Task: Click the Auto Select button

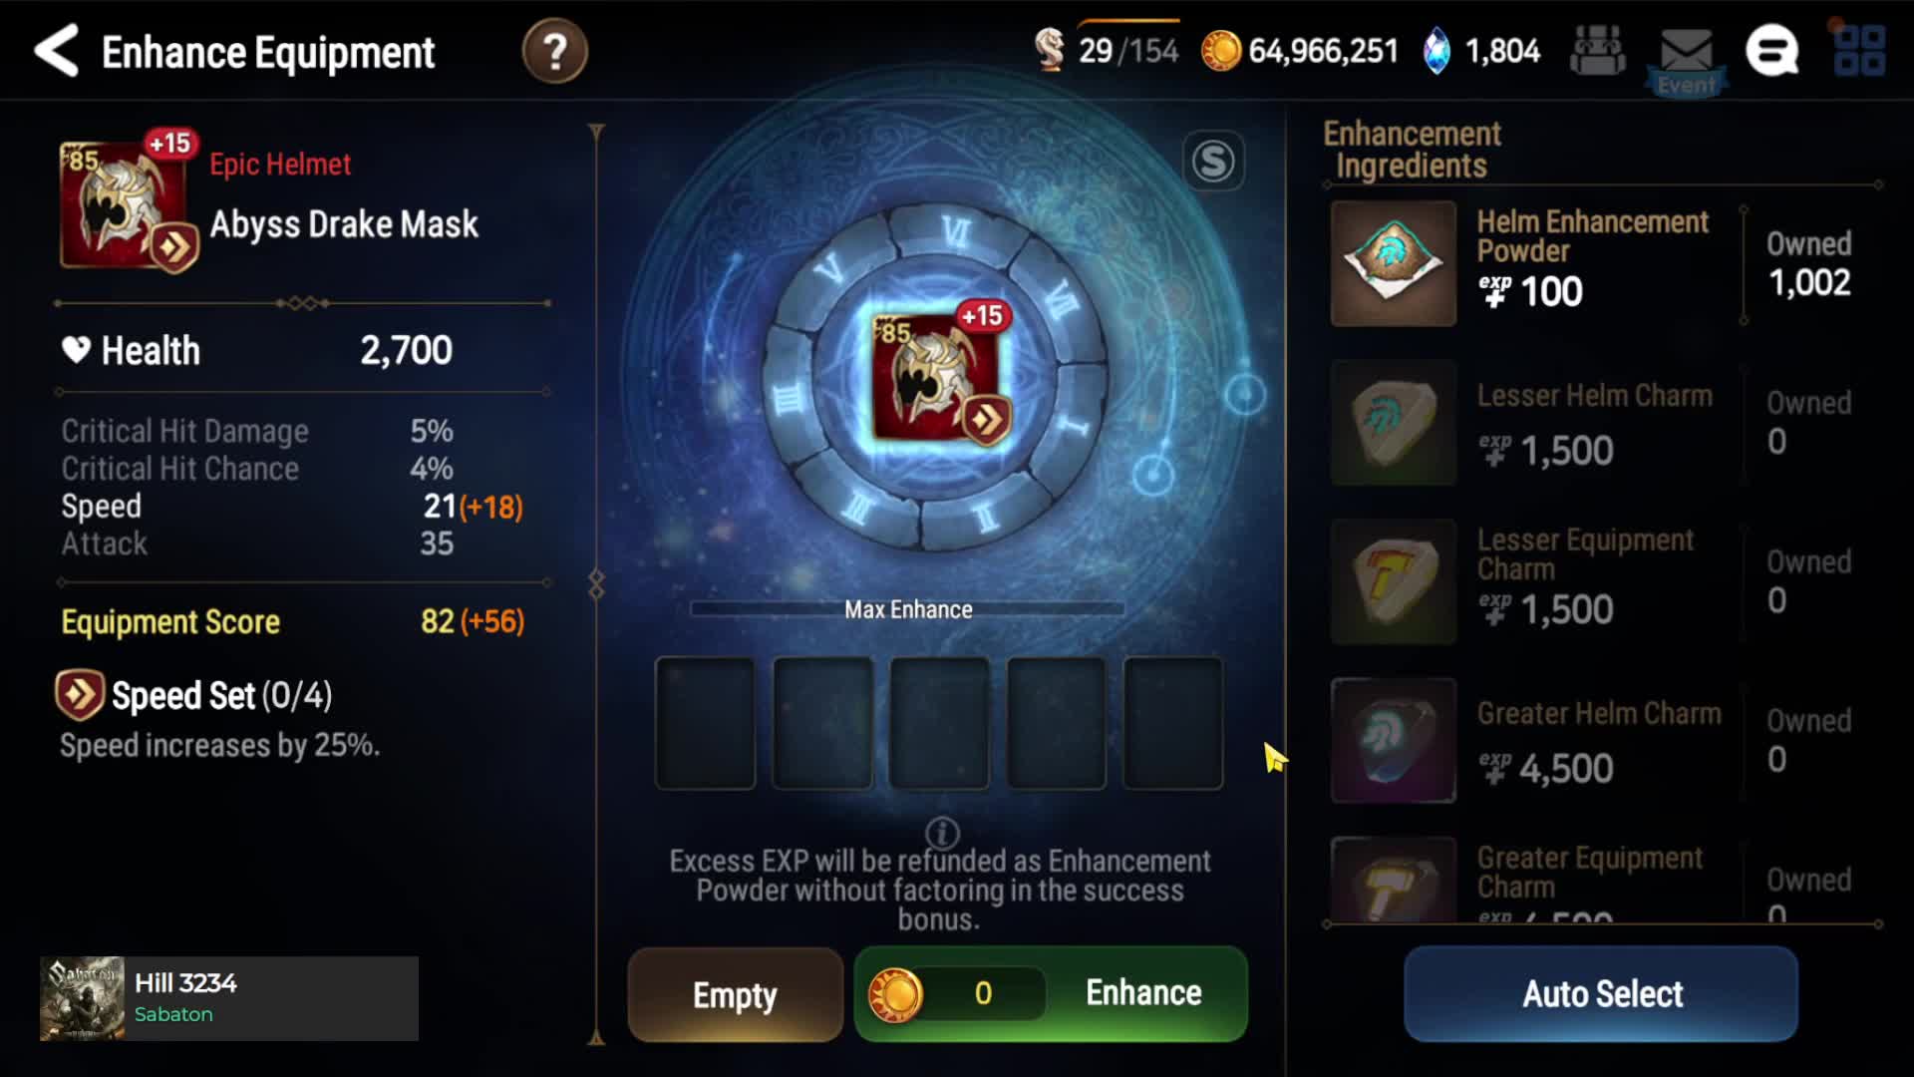Action: [x=1601, y=994]
